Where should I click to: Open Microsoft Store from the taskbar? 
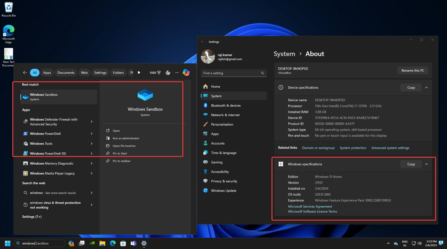123,243
